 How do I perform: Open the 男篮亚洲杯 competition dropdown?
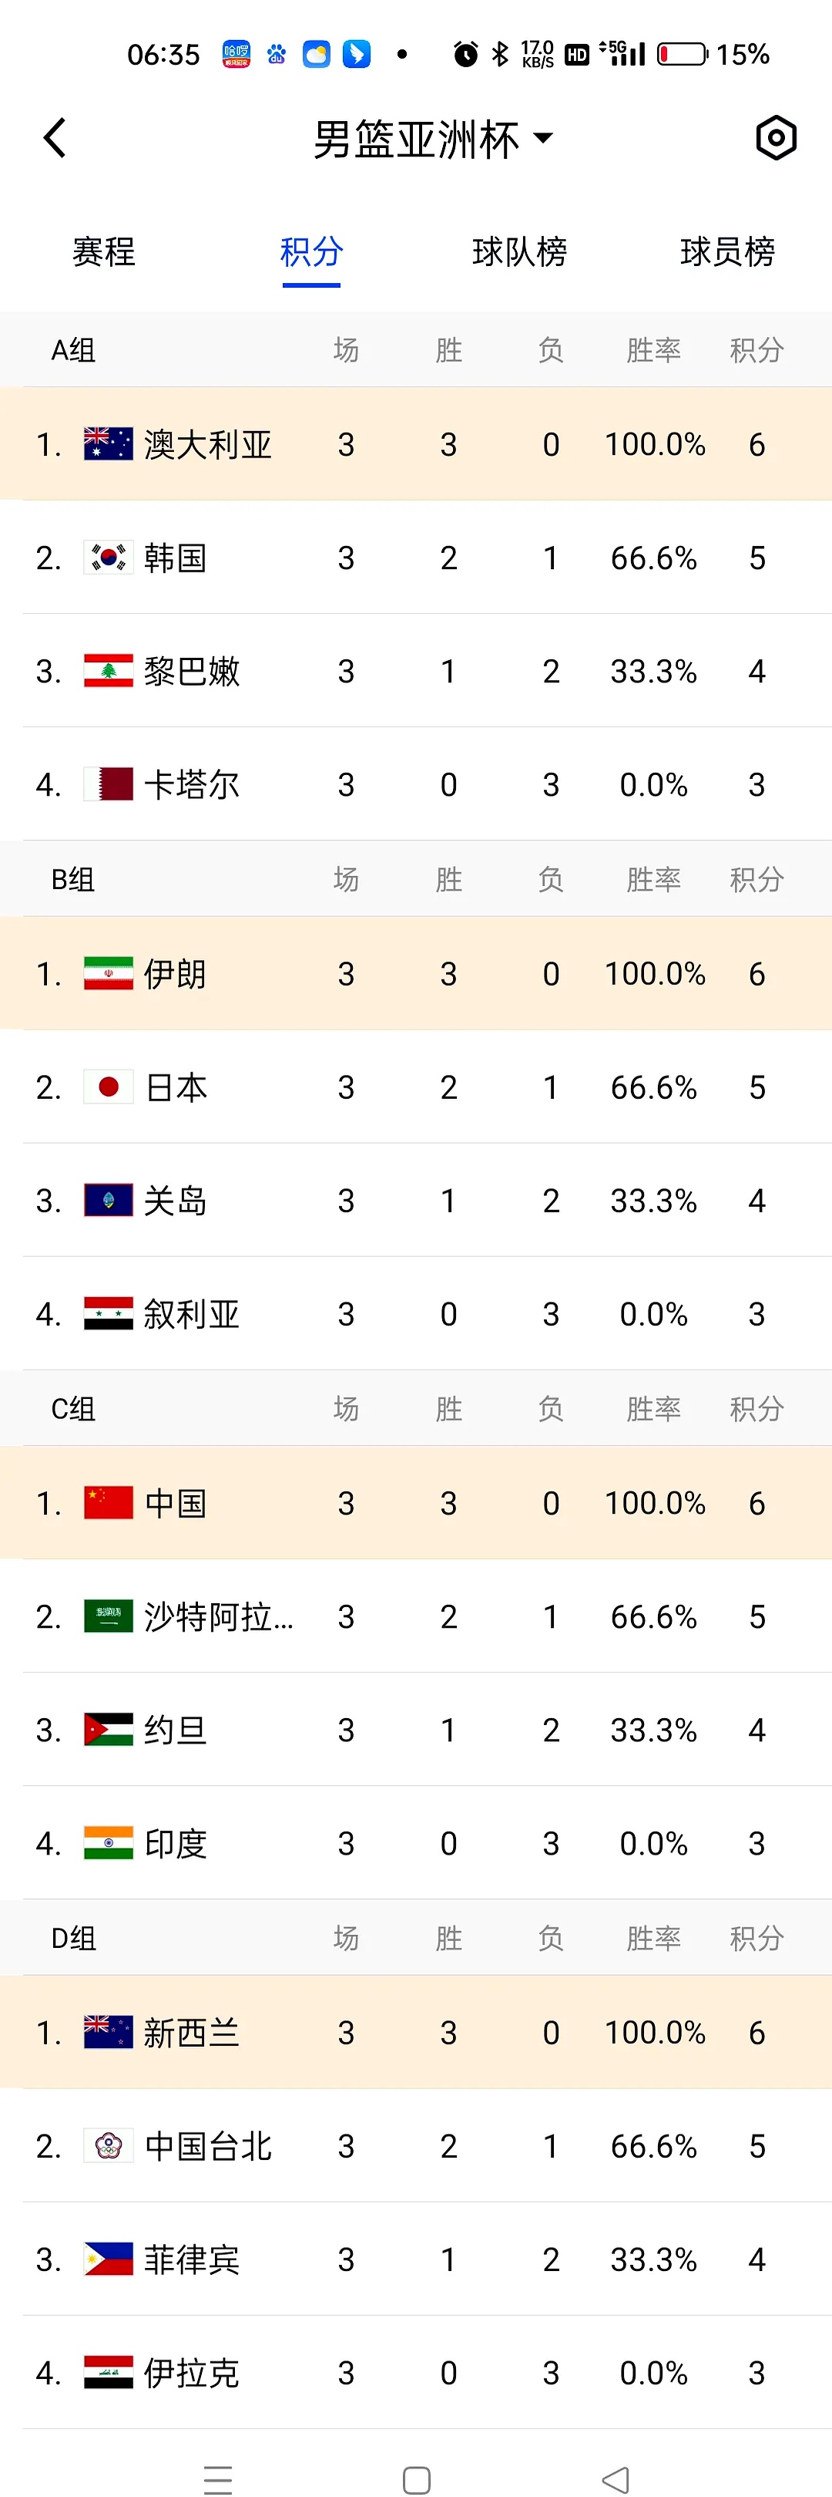pos(430,137)
